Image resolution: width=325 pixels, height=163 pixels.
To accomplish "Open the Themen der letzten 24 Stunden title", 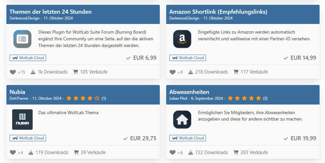I will pos(51,12).
